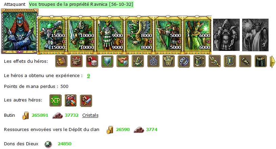Viewport: 276px width, 149px height.
Task: Click the Ravnica property attacker label
Action: (81, 4)
